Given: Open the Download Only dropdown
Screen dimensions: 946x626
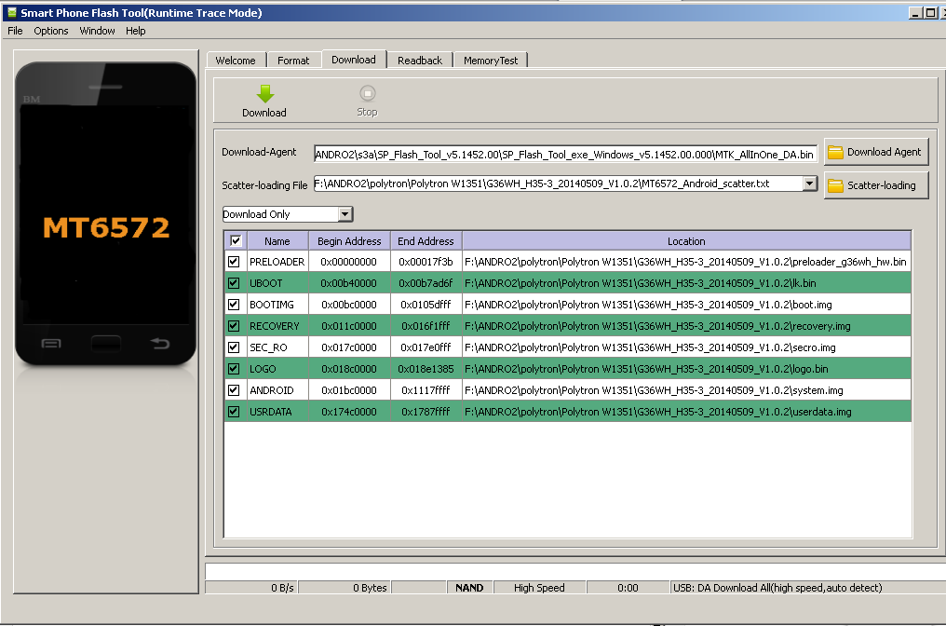Looking at the screenshot, I should 345,214.
